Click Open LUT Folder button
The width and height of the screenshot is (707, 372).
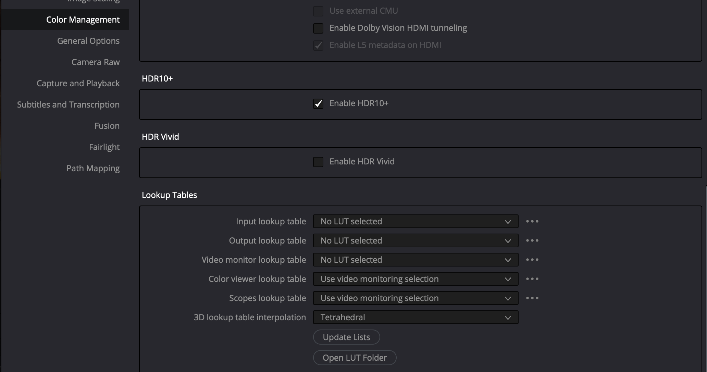pyautogui.click(x=355, y=358)
